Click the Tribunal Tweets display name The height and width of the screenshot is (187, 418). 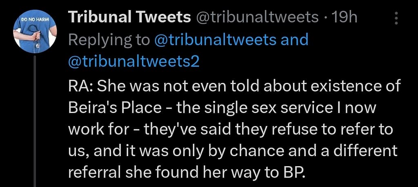[x=129, y=17]
